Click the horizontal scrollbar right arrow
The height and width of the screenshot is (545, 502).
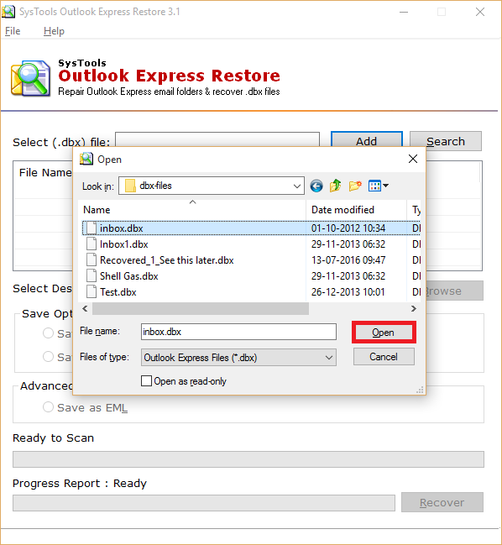pyautogui.click(x=413, y=309)
